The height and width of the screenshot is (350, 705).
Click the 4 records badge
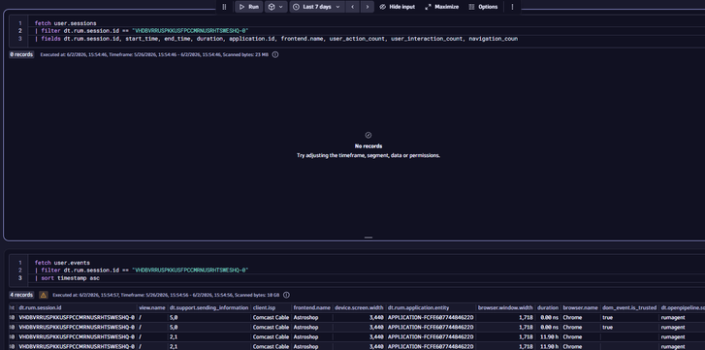pyautogui.click(x=21, y=295)
